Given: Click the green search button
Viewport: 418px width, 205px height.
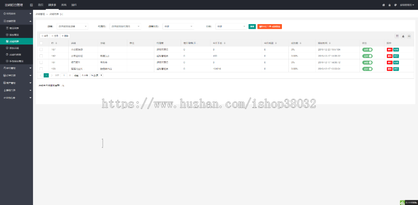Looking at the screenshot, I should click(252, 26).
